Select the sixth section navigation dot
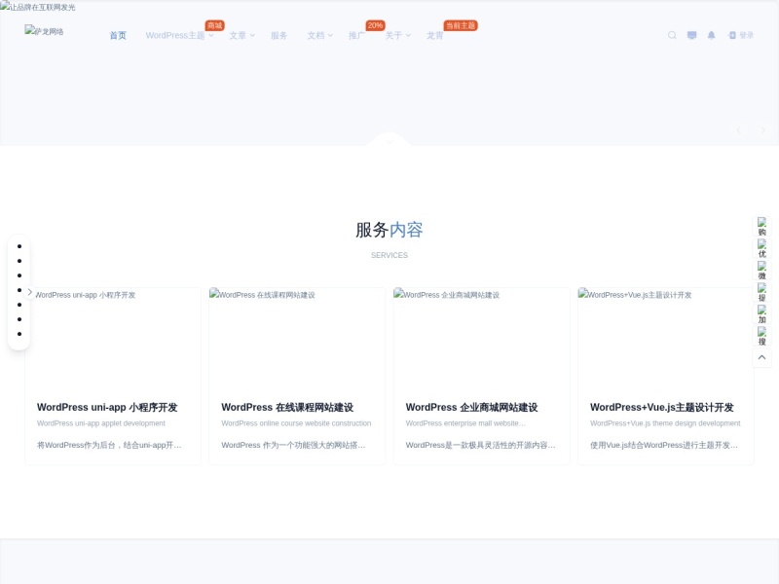The width and height of the screenshot is (779, 584). [x=19, y=319]
